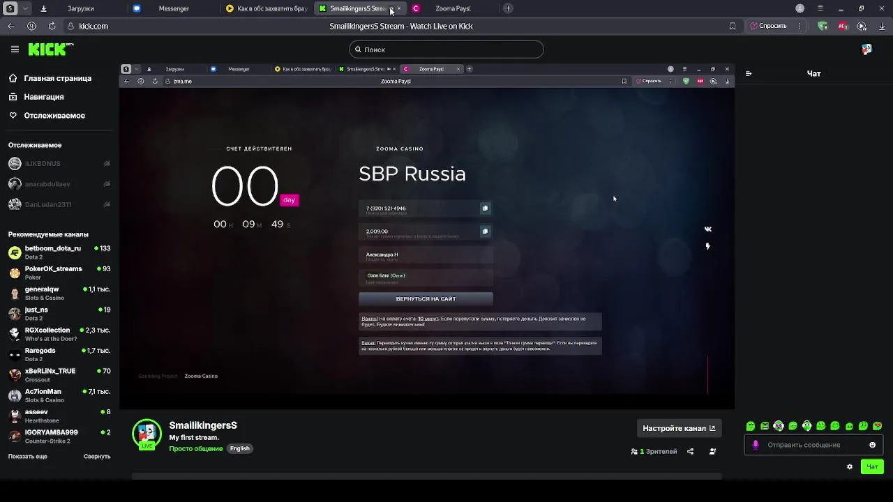The width and height of the screenshot is (893, 502).
Task: Collapse the chat panel arrow icon
Action: 749,73
